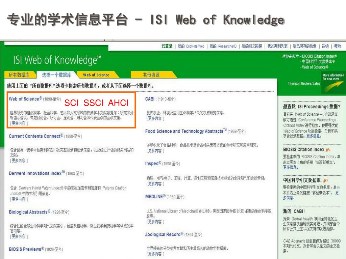Click 想查找 ISI Proceedings 数据 heading

[x=312, y=107]
